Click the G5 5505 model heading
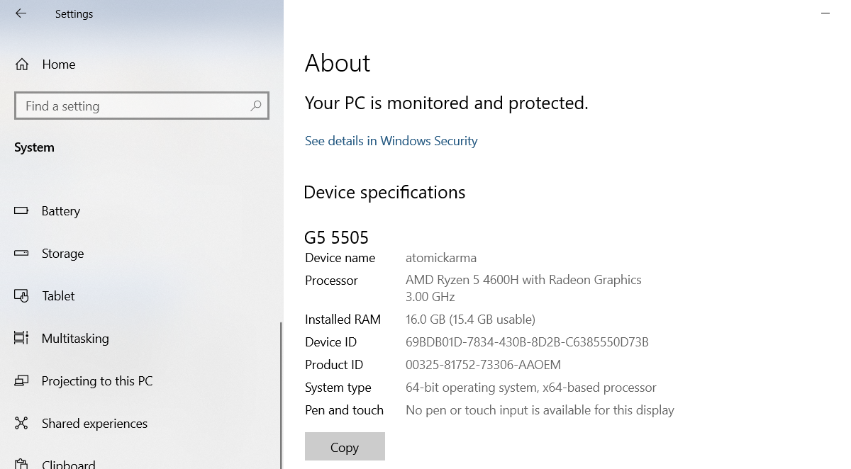Image resolution: width=851 pixels, height=469 pixels. [334, 237]
